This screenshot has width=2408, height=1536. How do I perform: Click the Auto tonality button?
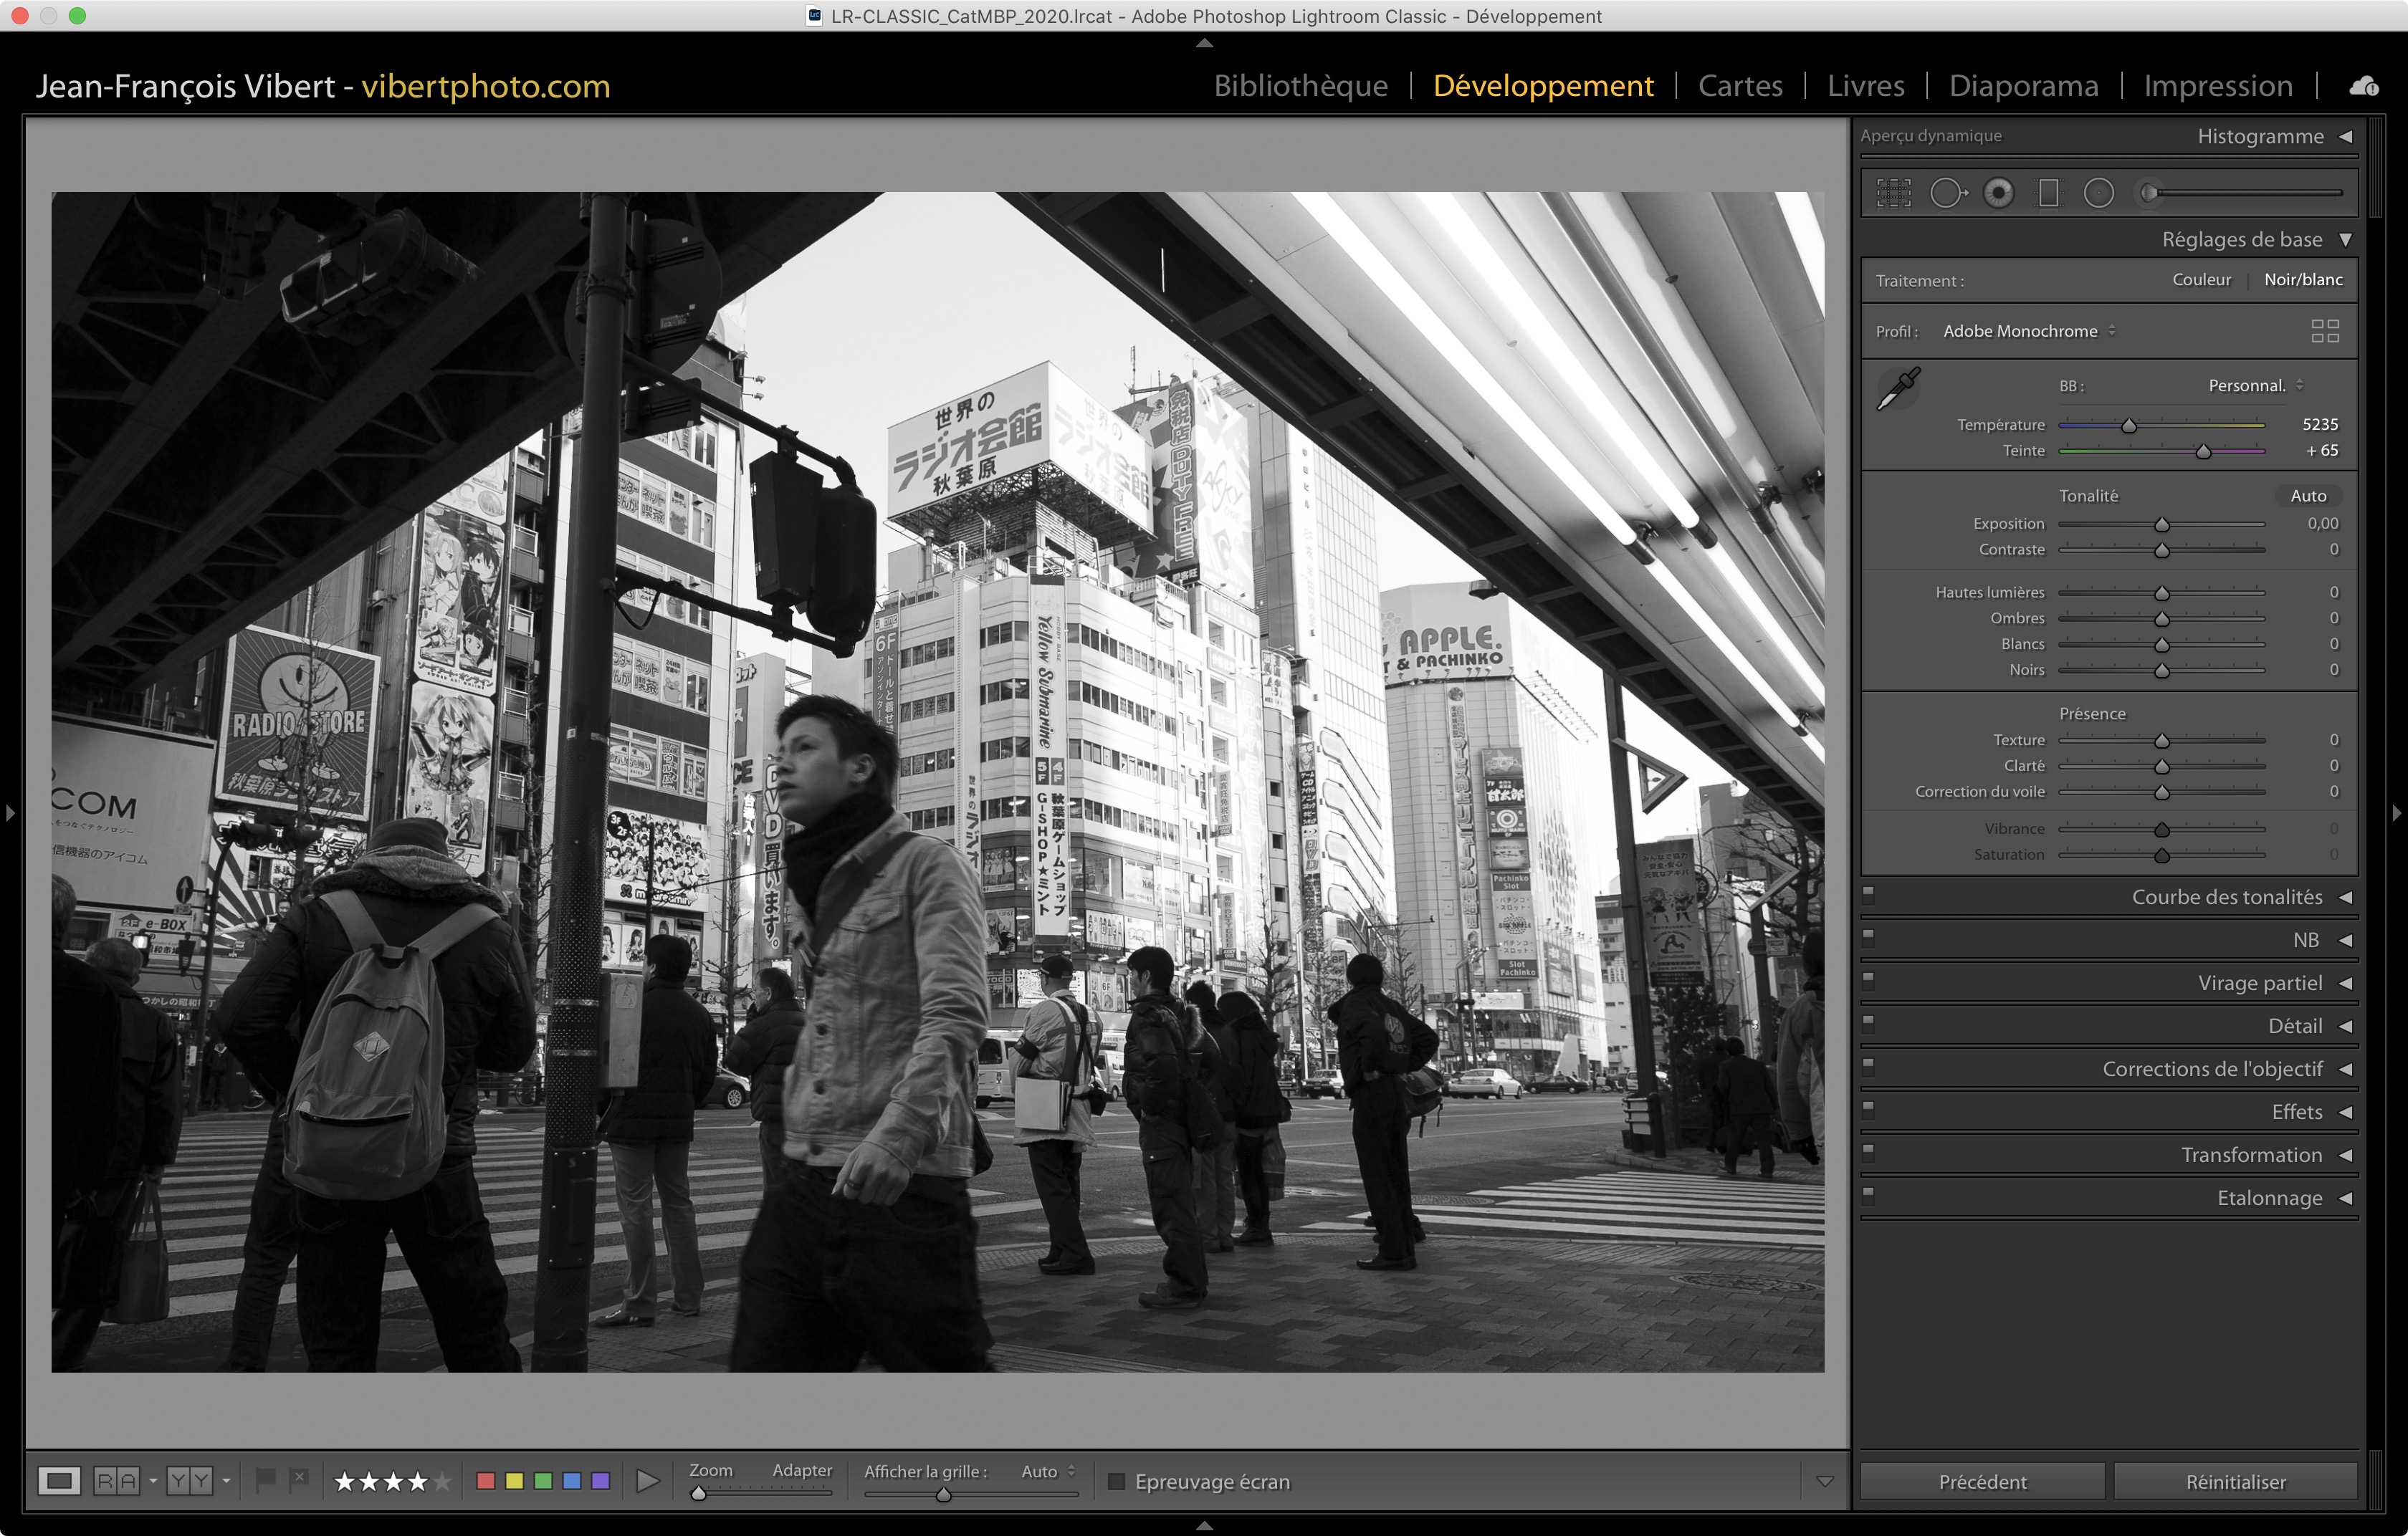pos(2308,496)
